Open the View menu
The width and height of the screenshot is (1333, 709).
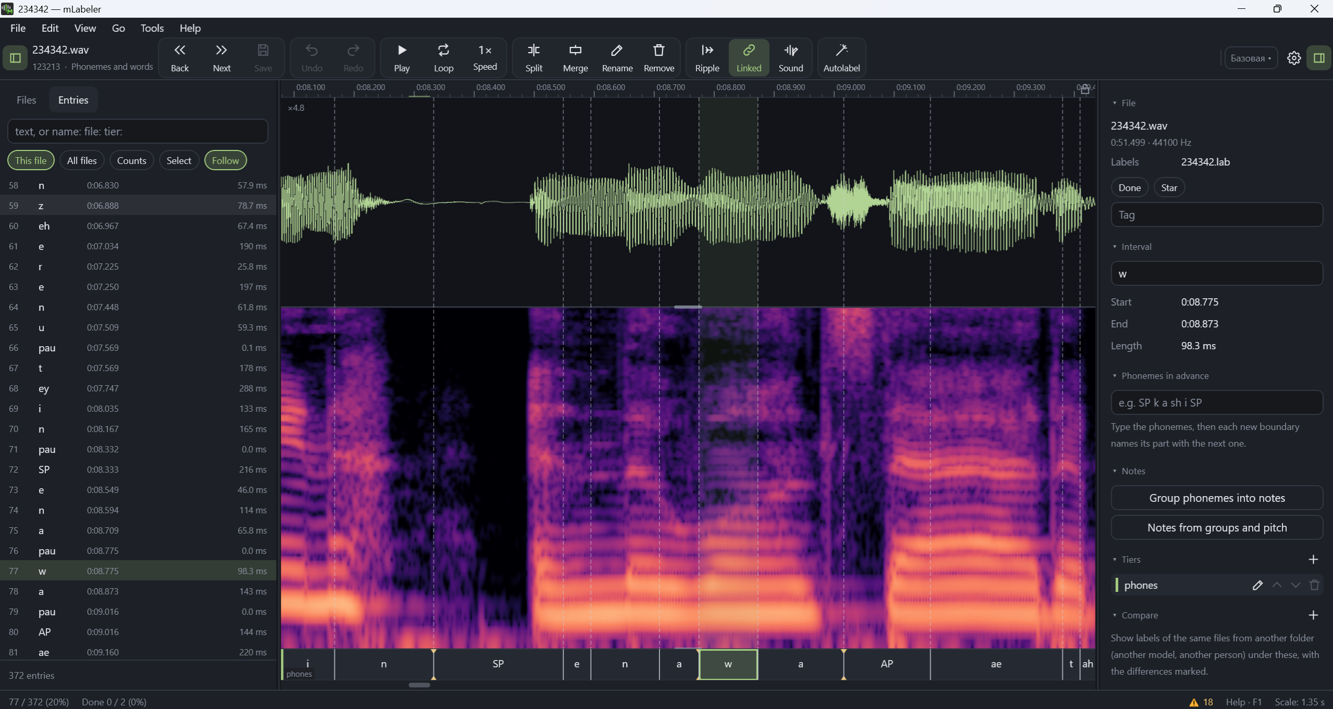point(85,28)
